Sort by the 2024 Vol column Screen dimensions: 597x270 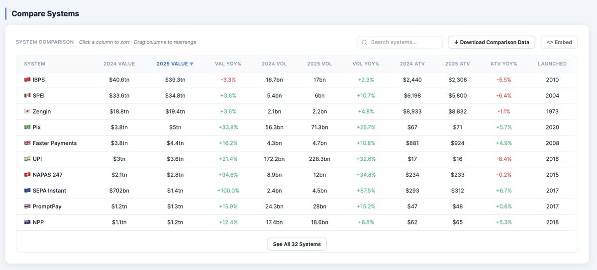click(x=274, y=64)
